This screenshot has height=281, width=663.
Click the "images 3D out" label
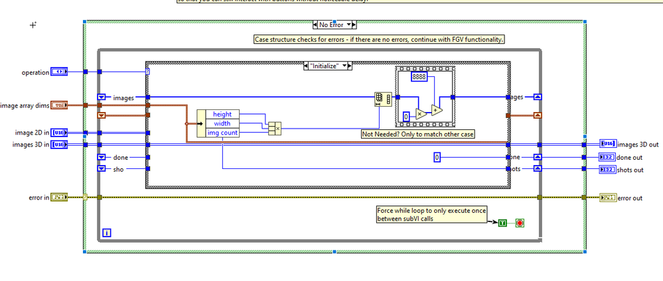click(638, 144)
